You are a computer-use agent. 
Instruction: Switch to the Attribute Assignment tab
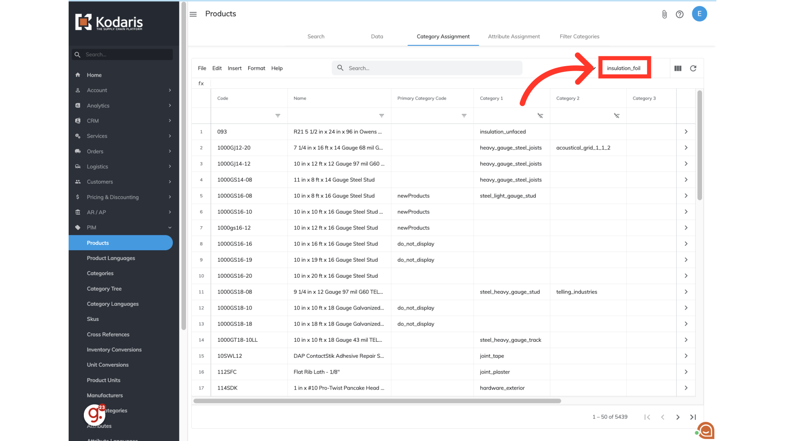coord(514,36)
